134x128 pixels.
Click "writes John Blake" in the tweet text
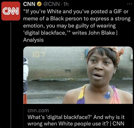(94, 33)
